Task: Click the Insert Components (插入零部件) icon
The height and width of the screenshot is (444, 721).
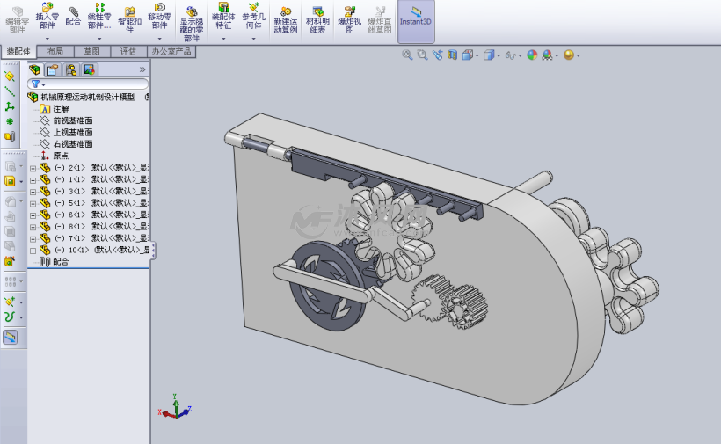Action: pyautogui.click(x=47, y=18)
